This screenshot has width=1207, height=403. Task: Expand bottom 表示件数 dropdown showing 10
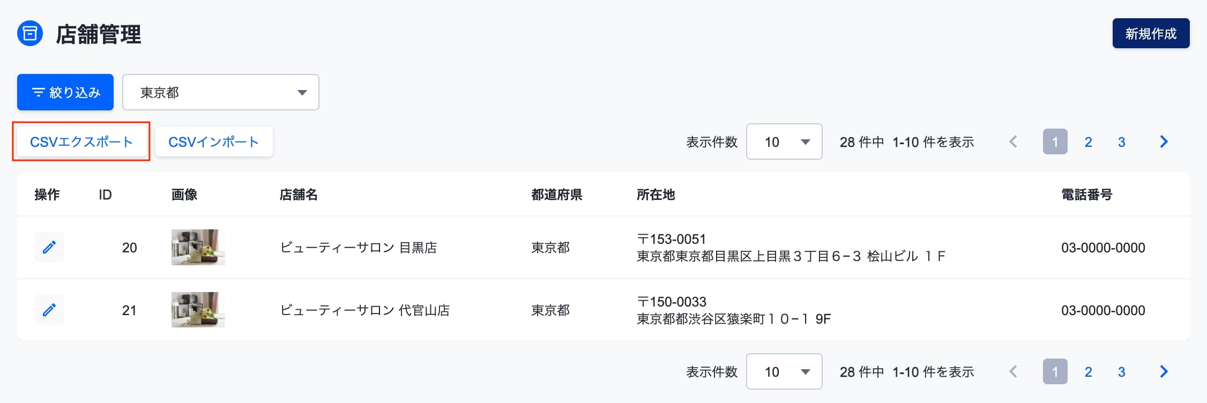pyautogui.click(x=784, y=371)
